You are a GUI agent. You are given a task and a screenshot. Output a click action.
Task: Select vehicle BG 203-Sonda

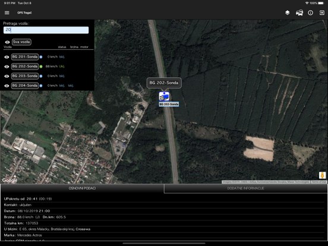coord(25,76)
